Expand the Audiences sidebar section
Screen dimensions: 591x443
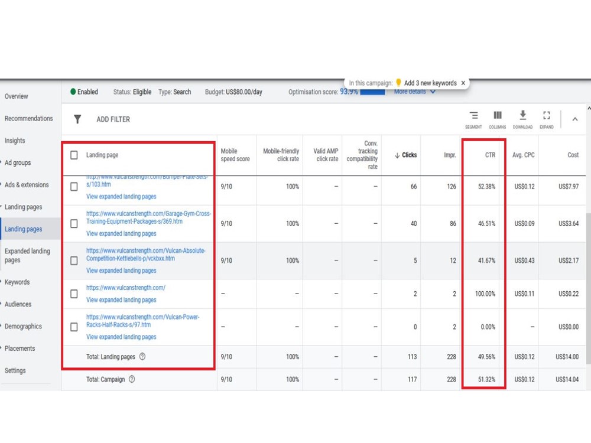(x=1, y=304)
